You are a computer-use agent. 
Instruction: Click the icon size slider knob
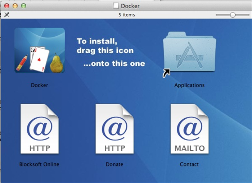[x=233, y=15]
